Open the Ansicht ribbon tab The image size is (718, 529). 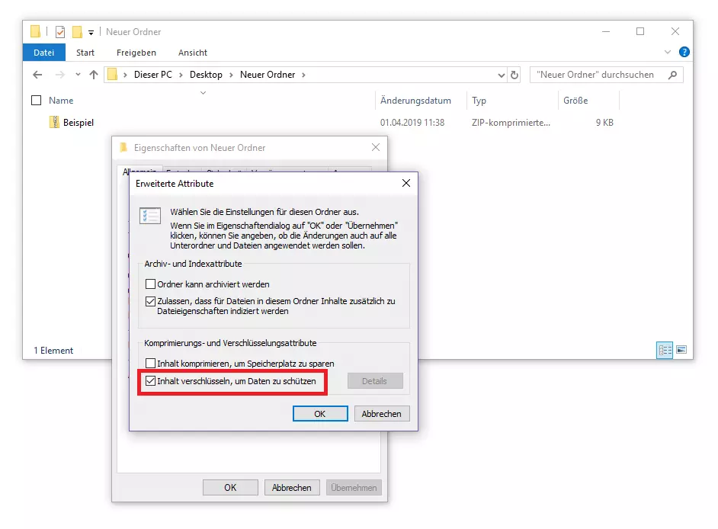193,53
